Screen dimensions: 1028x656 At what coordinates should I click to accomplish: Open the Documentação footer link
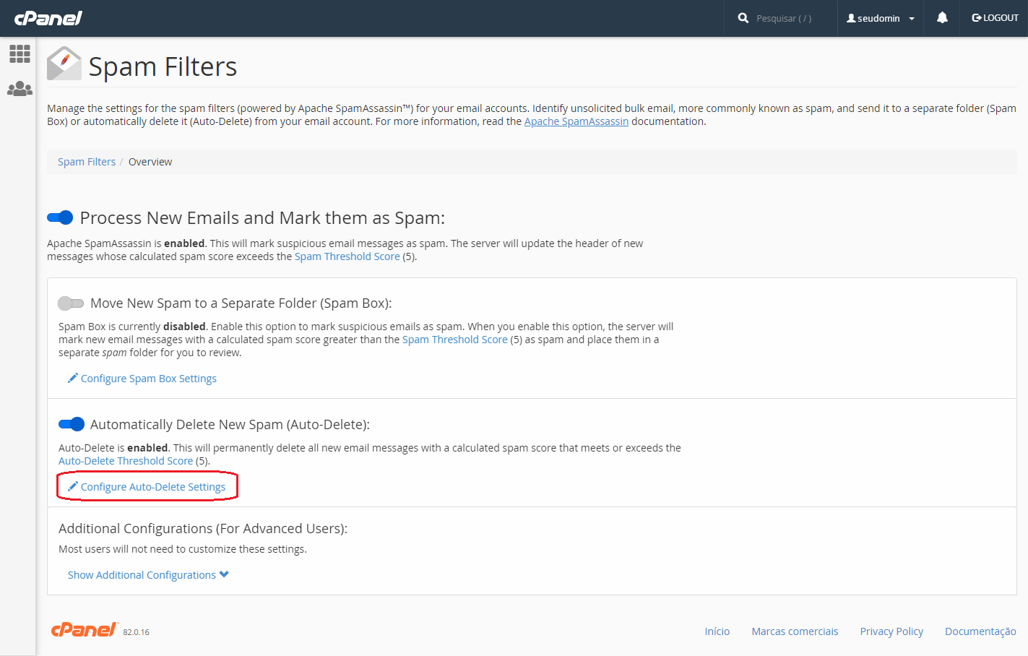(x=980, y=631)
